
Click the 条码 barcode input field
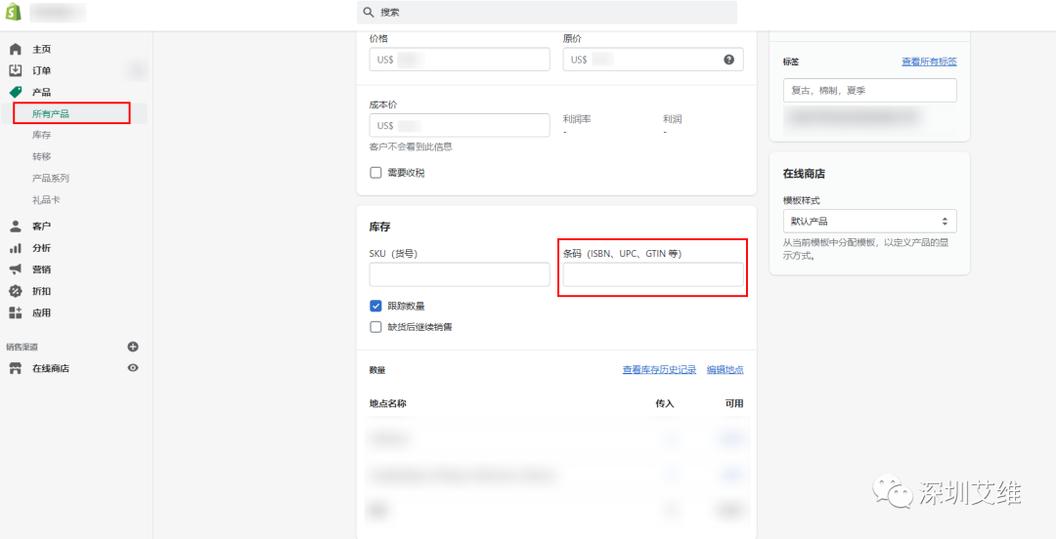tap(653, 274)
